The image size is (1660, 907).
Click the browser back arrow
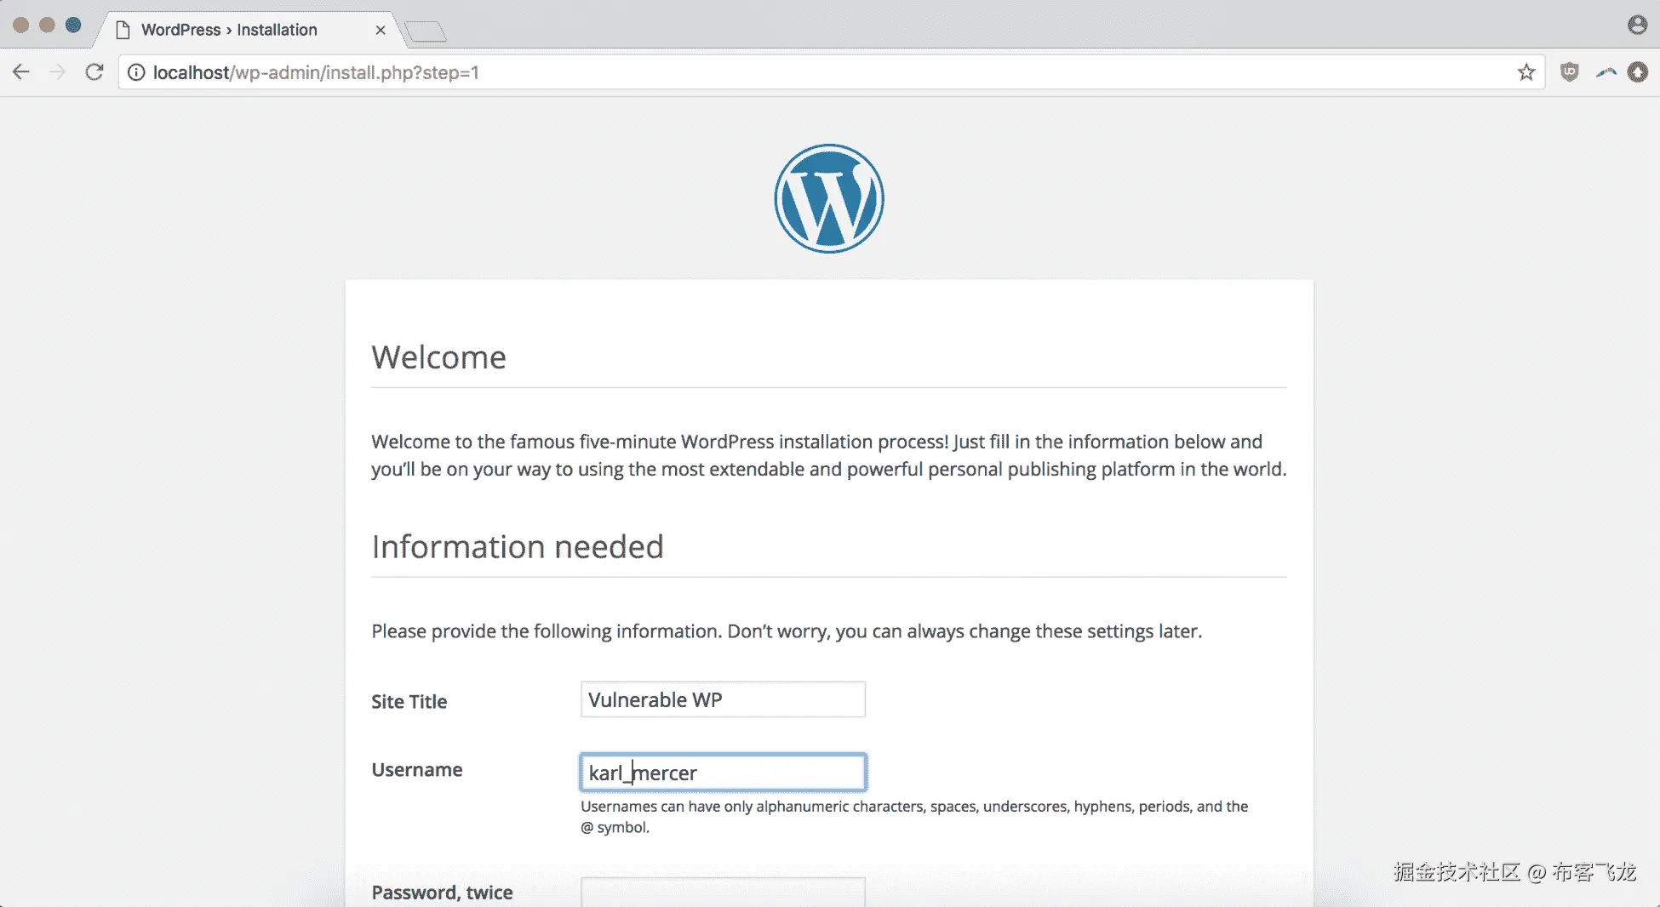coord(21,72)
